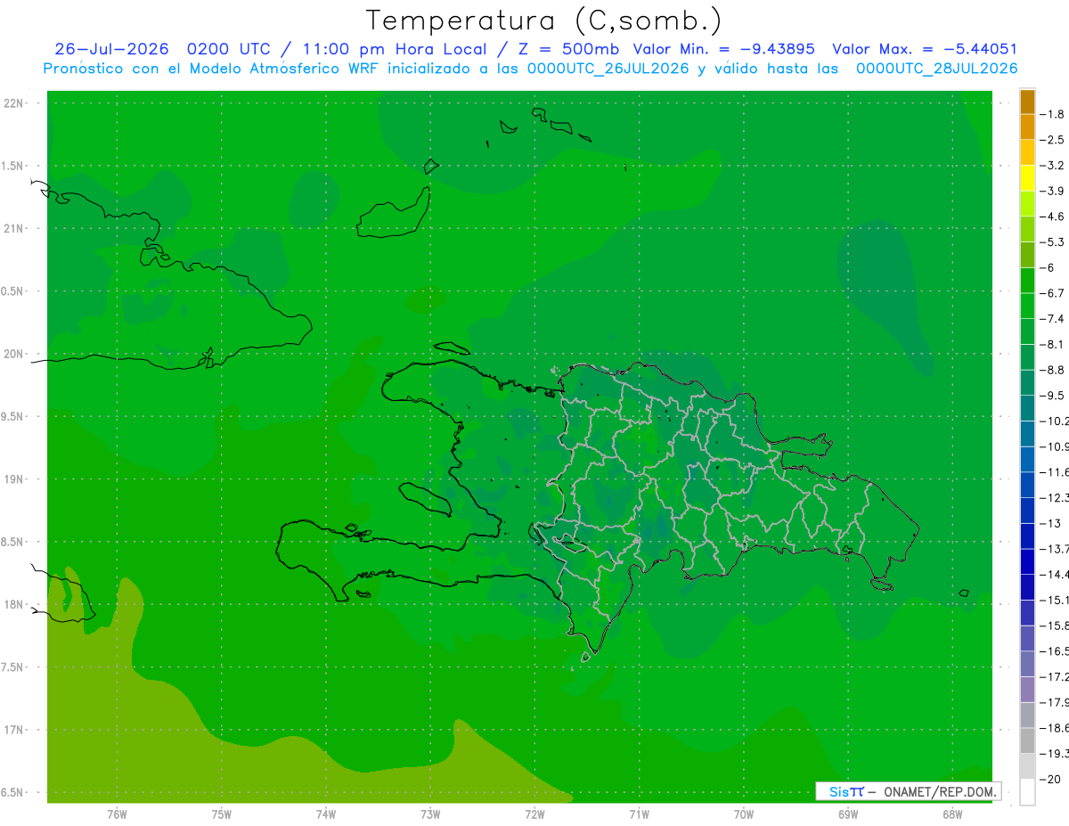Image resolution: width=1069 pixels, height=826 pixels.
Task: Click the '72W' longitude label
Action: pyautogui.click(x=534, y=814)
